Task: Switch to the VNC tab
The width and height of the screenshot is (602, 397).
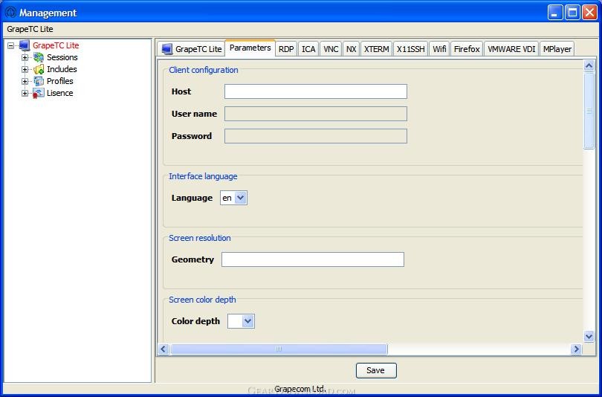Action: click(x=331, y=49)
